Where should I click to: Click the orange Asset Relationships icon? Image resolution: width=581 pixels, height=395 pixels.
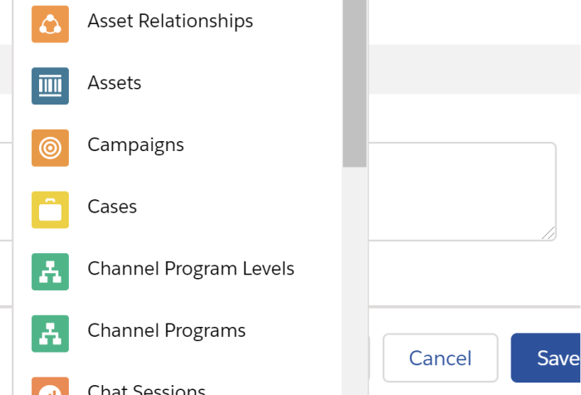coord(50,23)
